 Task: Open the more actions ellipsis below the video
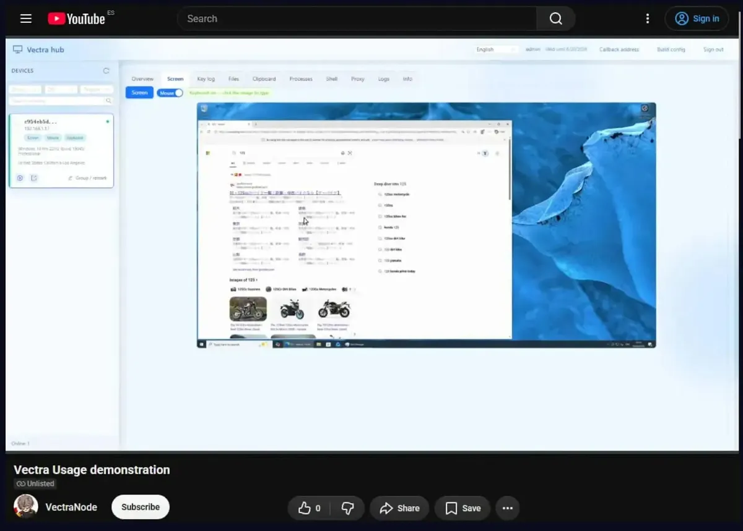point(507,508)
